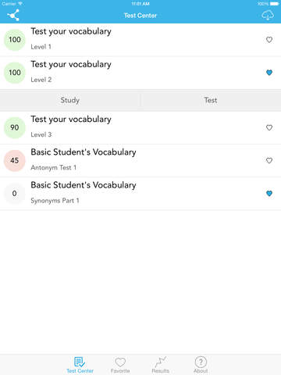Favorite the Level 1 vocabulary test
281x375 pixels.
(269, 40)
